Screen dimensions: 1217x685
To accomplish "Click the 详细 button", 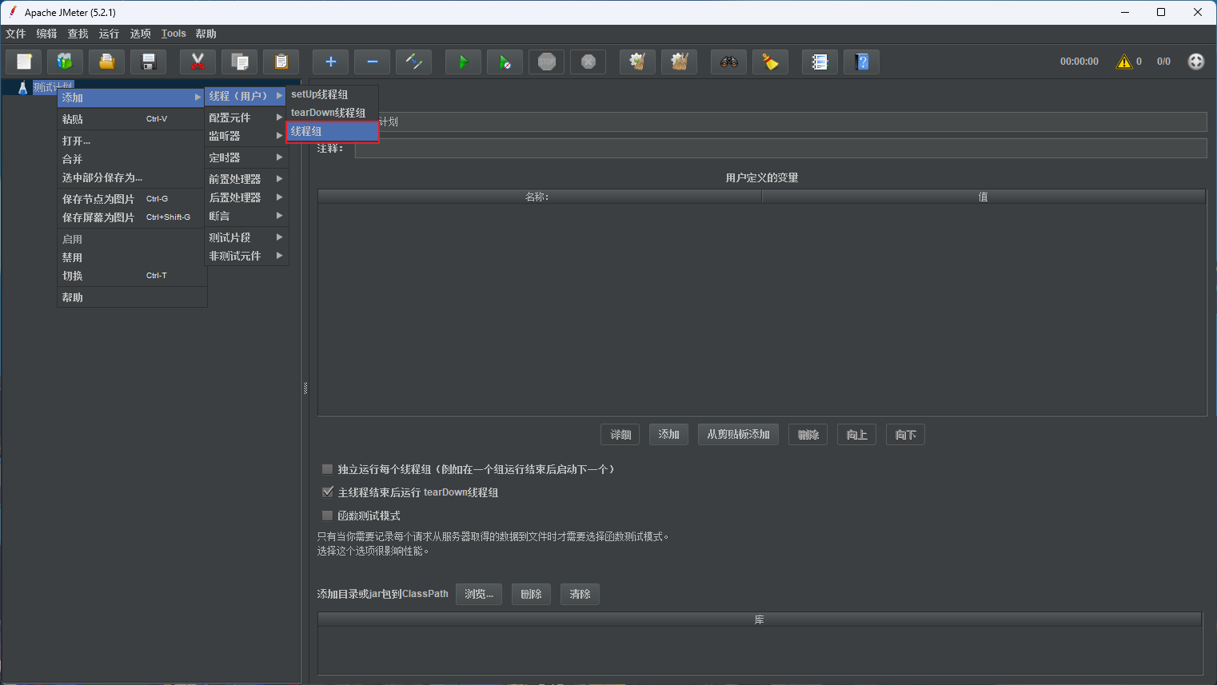I will tap(620, 435).
